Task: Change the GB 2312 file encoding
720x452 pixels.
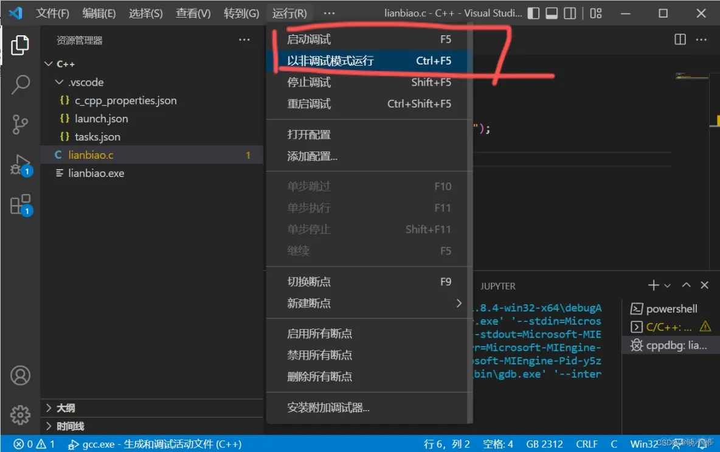Action: (x=545, y=444)
